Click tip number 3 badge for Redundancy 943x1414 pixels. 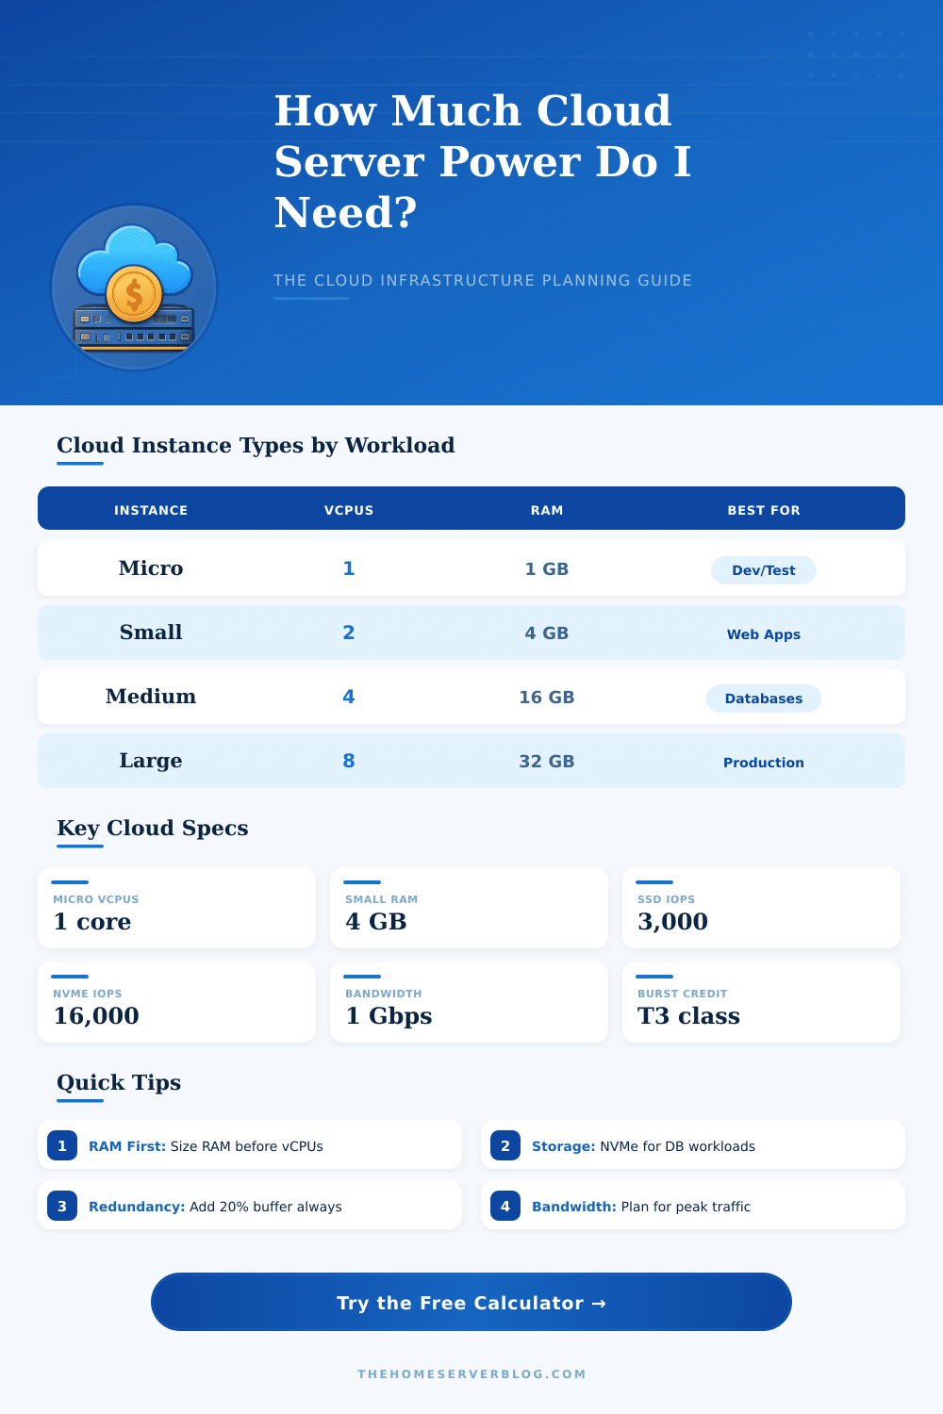(62, 1206)
